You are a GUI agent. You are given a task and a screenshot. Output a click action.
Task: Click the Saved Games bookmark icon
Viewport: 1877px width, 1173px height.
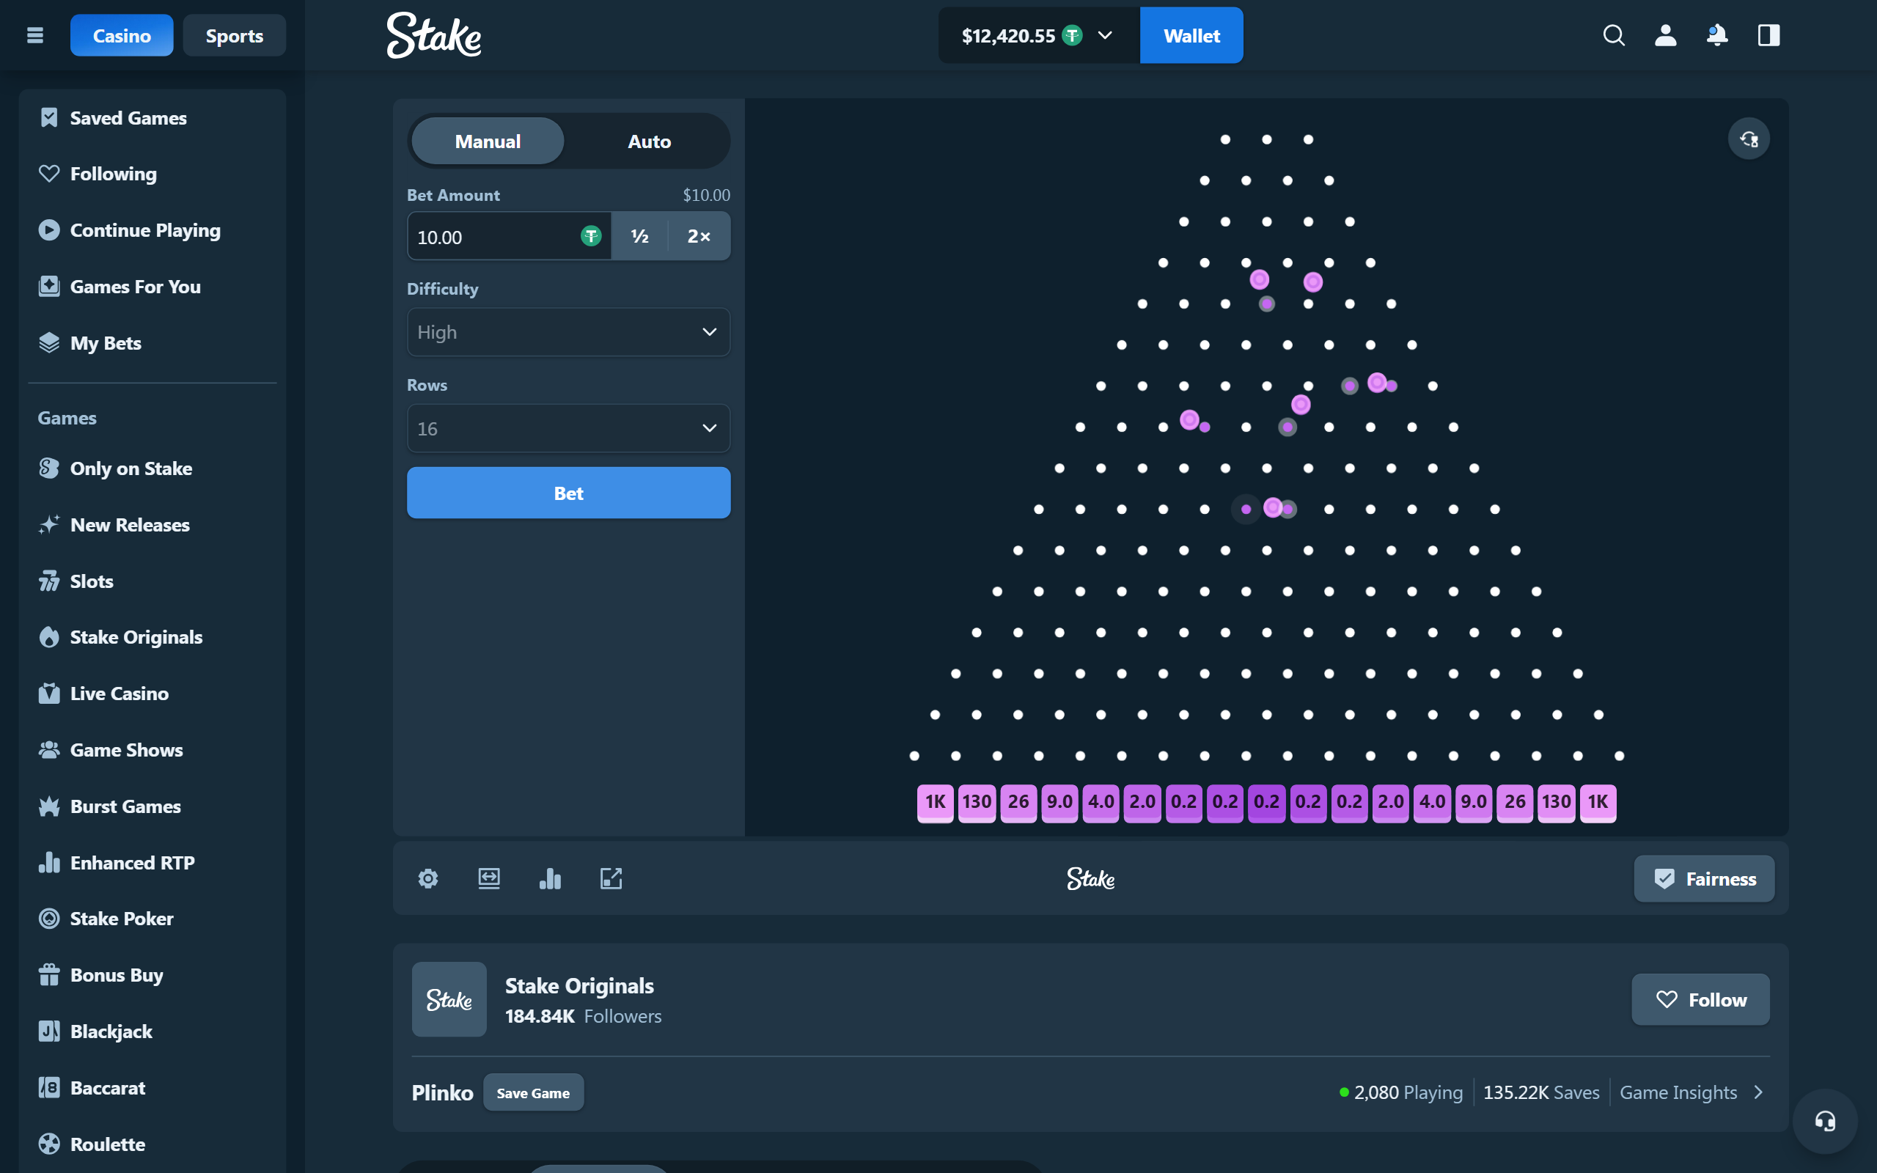coord(49,118)
